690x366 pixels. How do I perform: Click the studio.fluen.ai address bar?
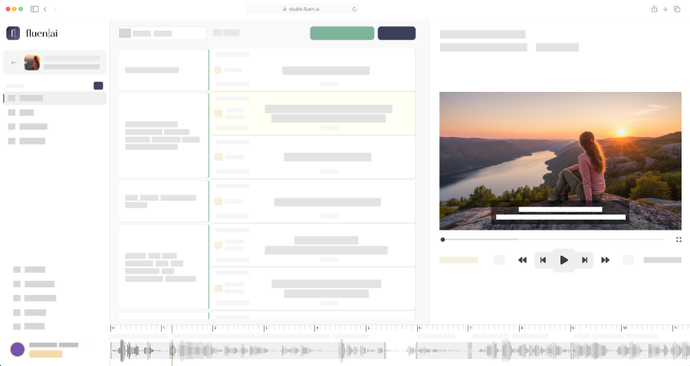click(302, 8)
